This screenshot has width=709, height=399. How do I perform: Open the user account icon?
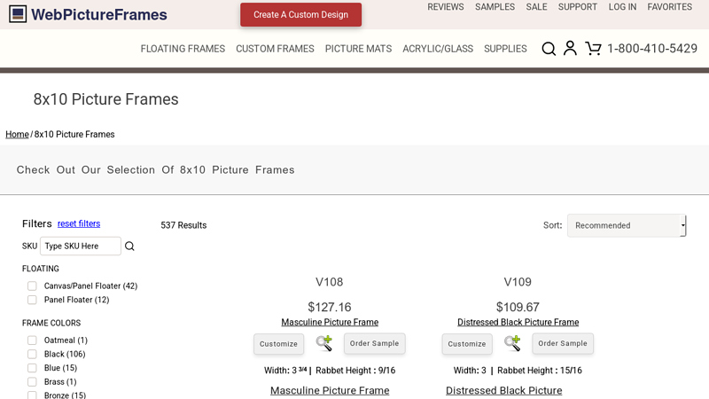click(570, 49)
